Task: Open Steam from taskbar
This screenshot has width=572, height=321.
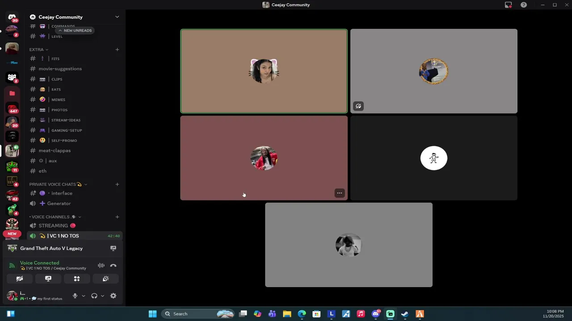Action: pyautogui.click(x=405, y=314)
